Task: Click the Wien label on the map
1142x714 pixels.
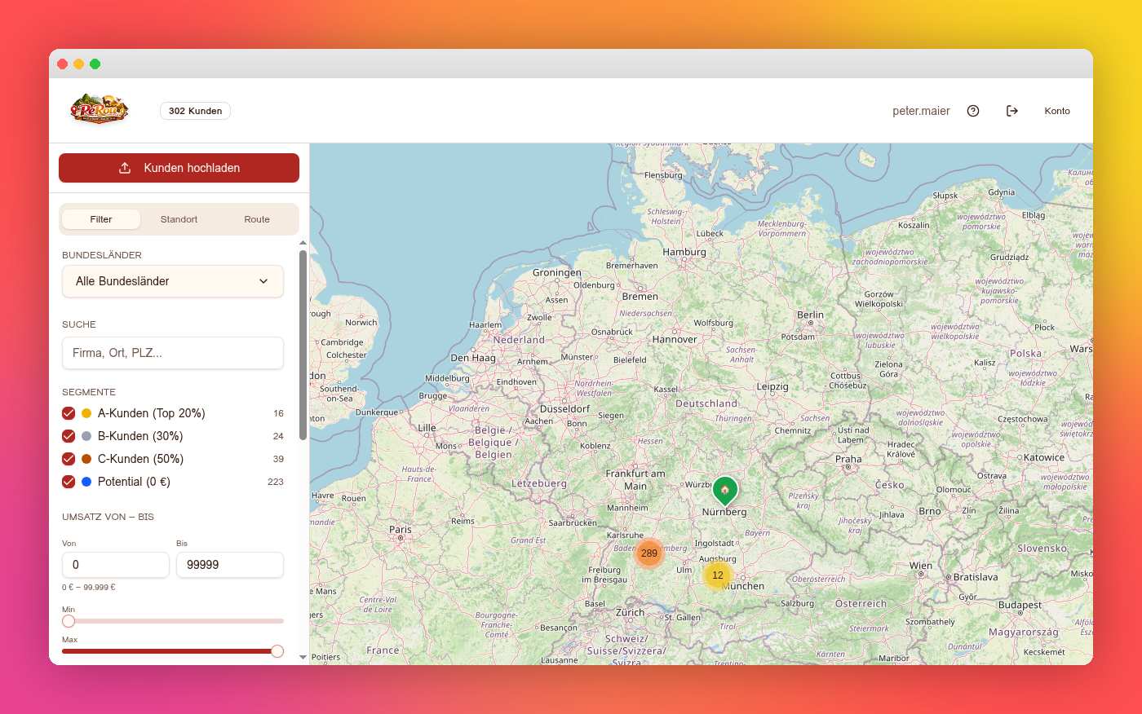Action: click(x=921, y=565)
